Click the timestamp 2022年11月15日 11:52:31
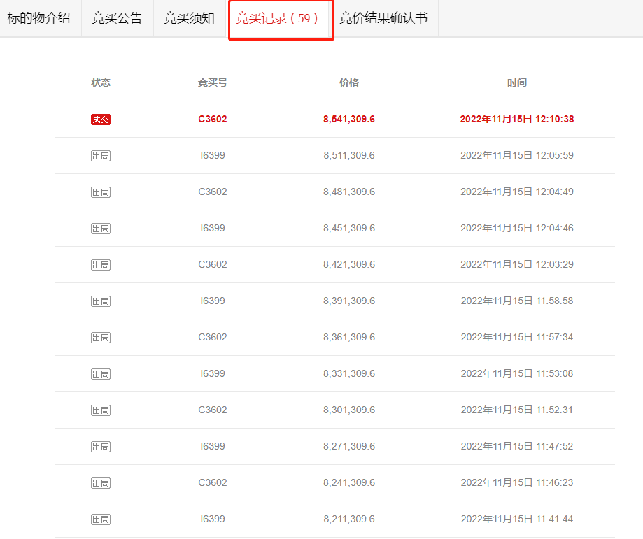Viewport: 643px width, 539px height. tap(516, 410)
